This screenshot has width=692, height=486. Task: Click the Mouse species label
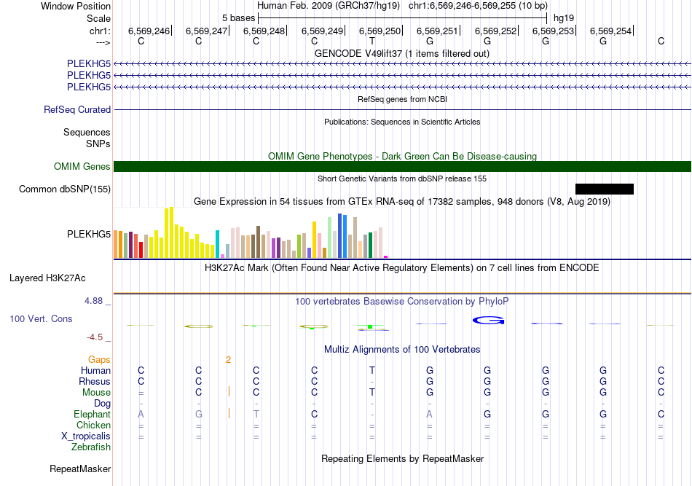[96, 393]
